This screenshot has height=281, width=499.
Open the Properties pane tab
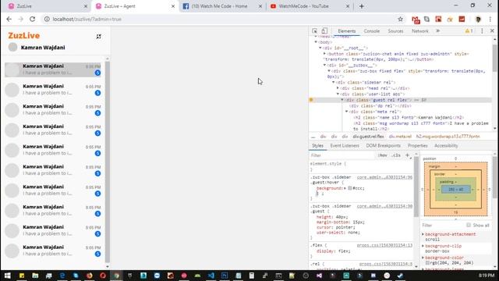(x=418, y=146)
